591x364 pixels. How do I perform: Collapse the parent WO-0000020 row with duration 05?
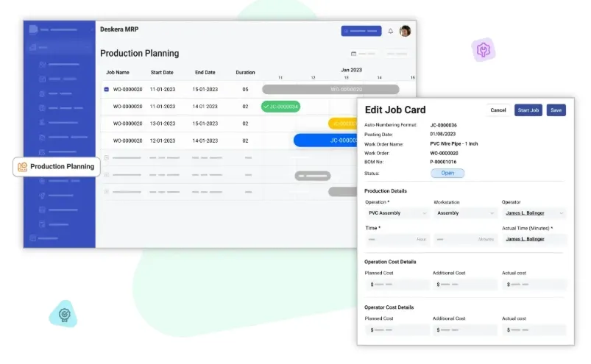pos(106,89)
